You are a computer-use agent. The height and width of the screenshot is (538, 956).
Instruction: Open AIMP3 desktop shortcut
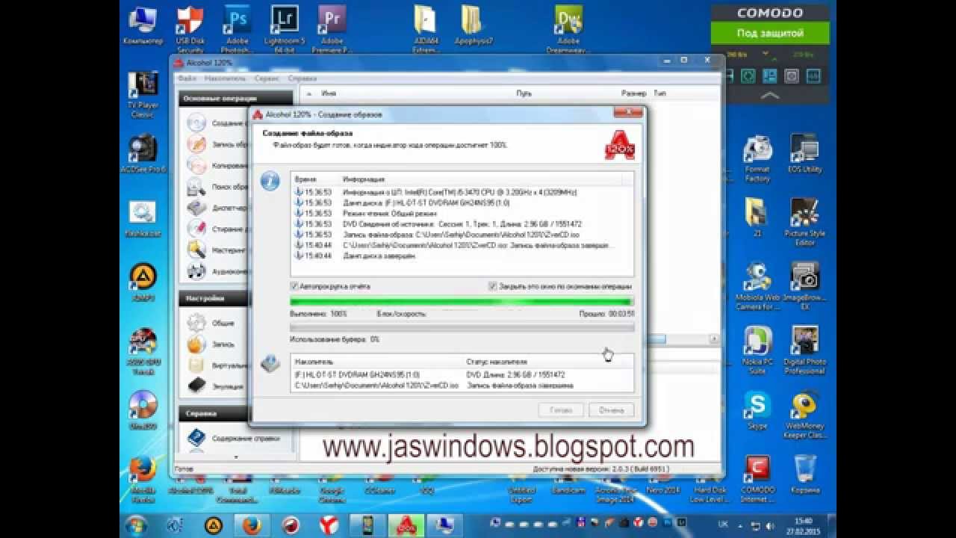click(x=143, y=282)
